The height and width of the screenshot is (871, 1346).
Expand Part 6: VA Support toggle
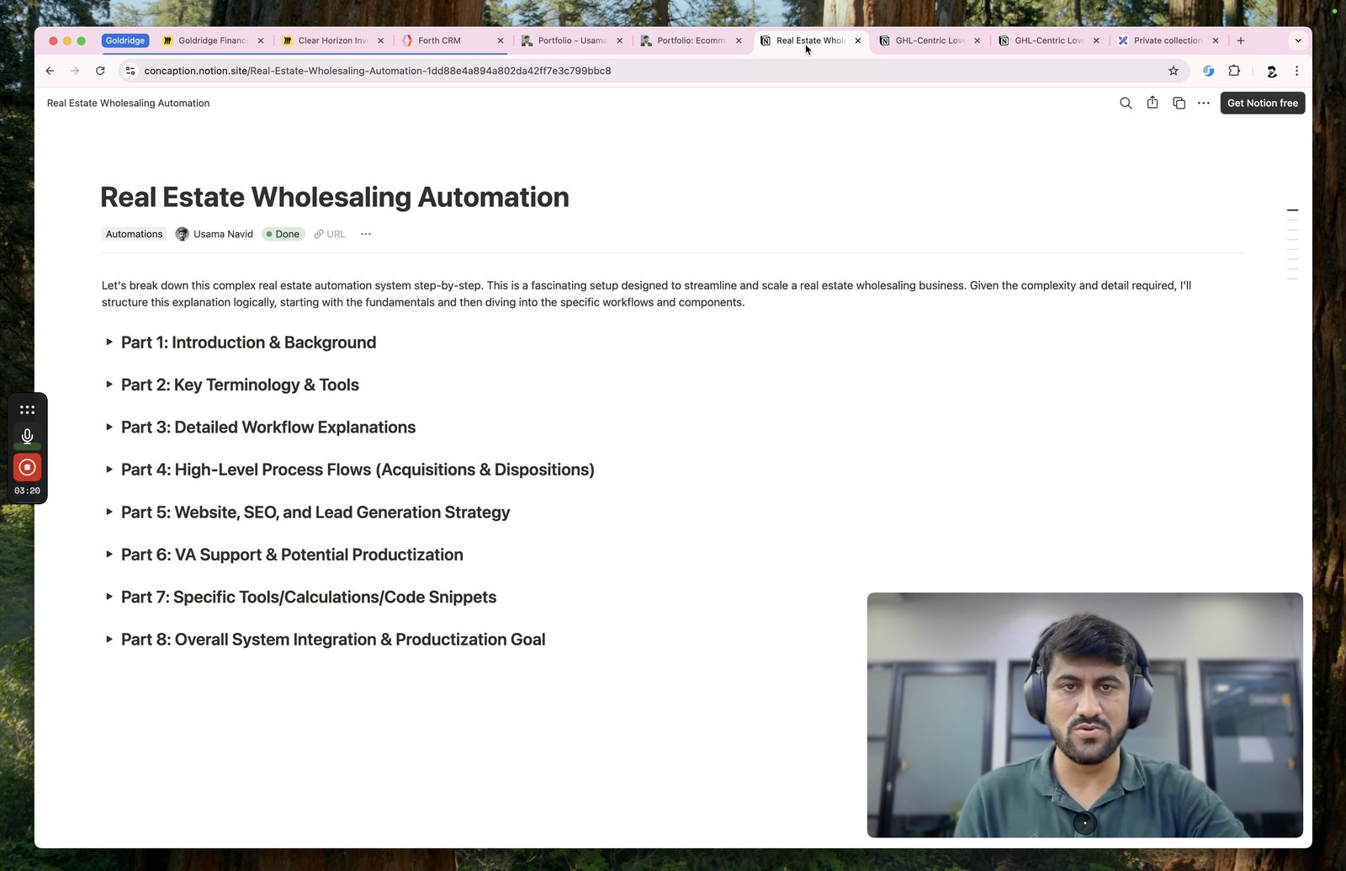point(109,555)
